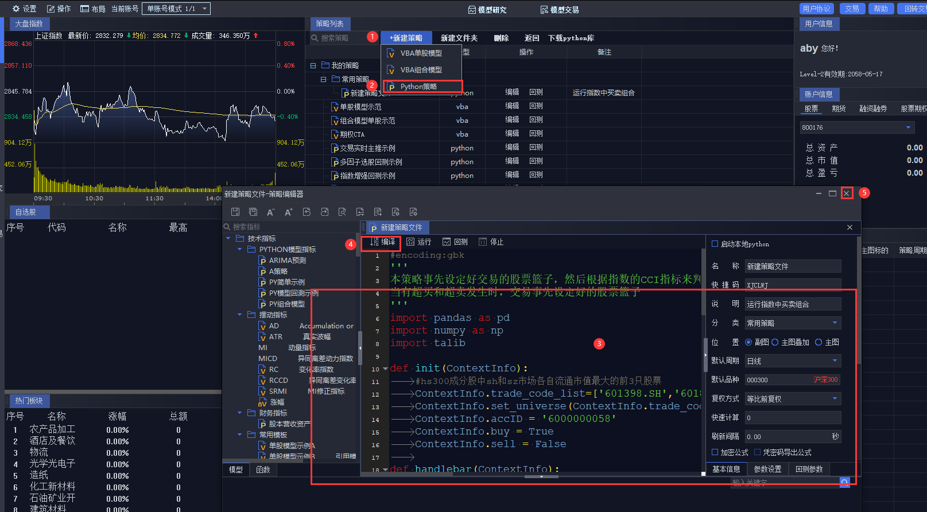Switch to 模型研究 tab
This screenshot has width=927, height=512.
tap(487, 10)
